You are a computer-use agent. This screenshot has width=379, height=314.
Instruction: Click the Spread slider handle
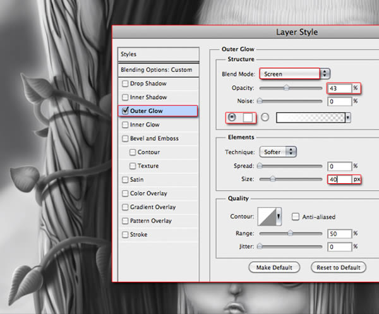coord(260,166)
